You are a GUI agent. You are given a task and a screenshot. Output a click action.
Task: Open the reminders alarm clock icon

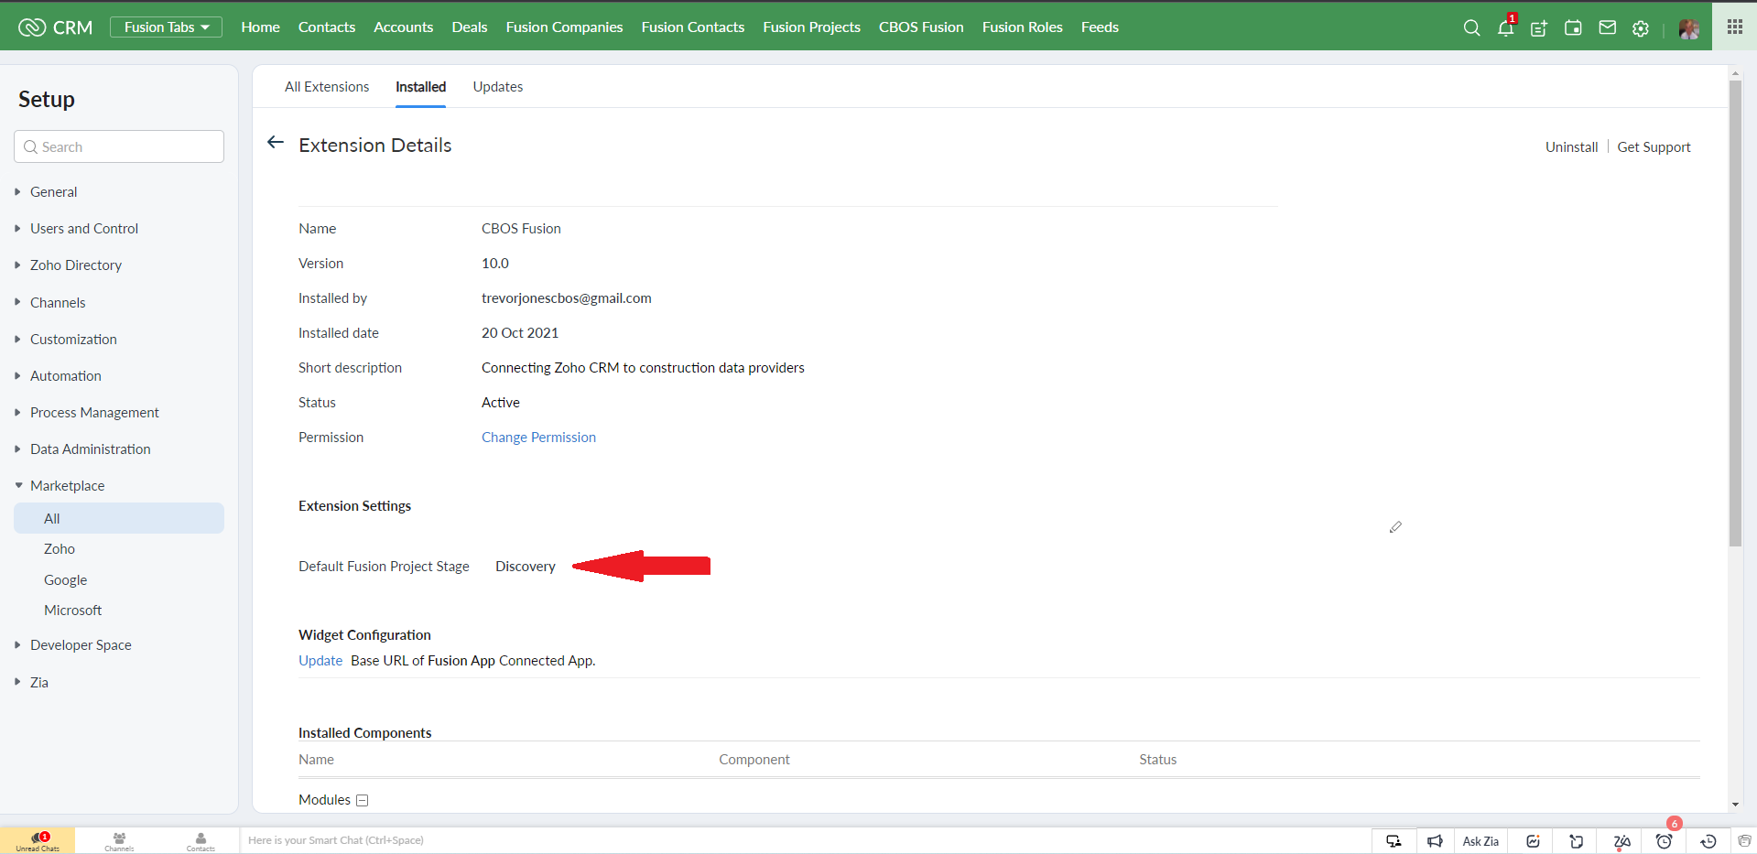[1665, 841]
